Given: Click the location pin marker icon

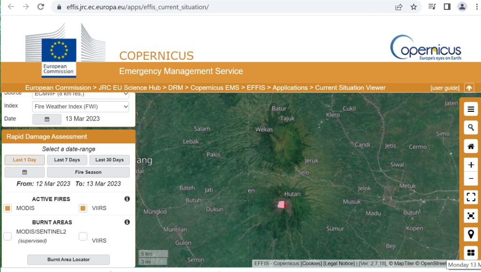Looking at the screenshot, I should (471, 234).
